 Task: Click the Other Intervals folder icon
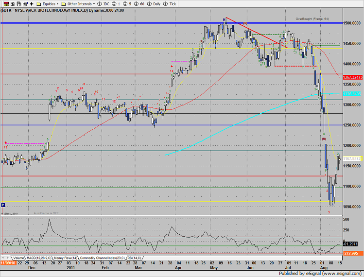(x=63, y=4)
